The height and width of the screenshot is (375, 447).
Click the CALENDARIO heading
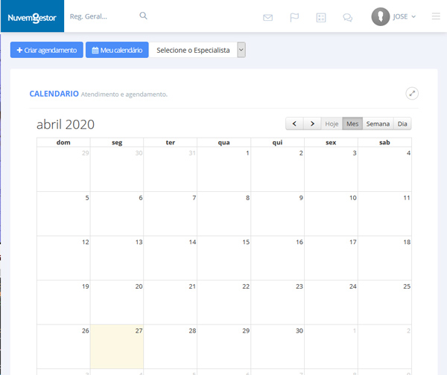(x=54, y=94)
